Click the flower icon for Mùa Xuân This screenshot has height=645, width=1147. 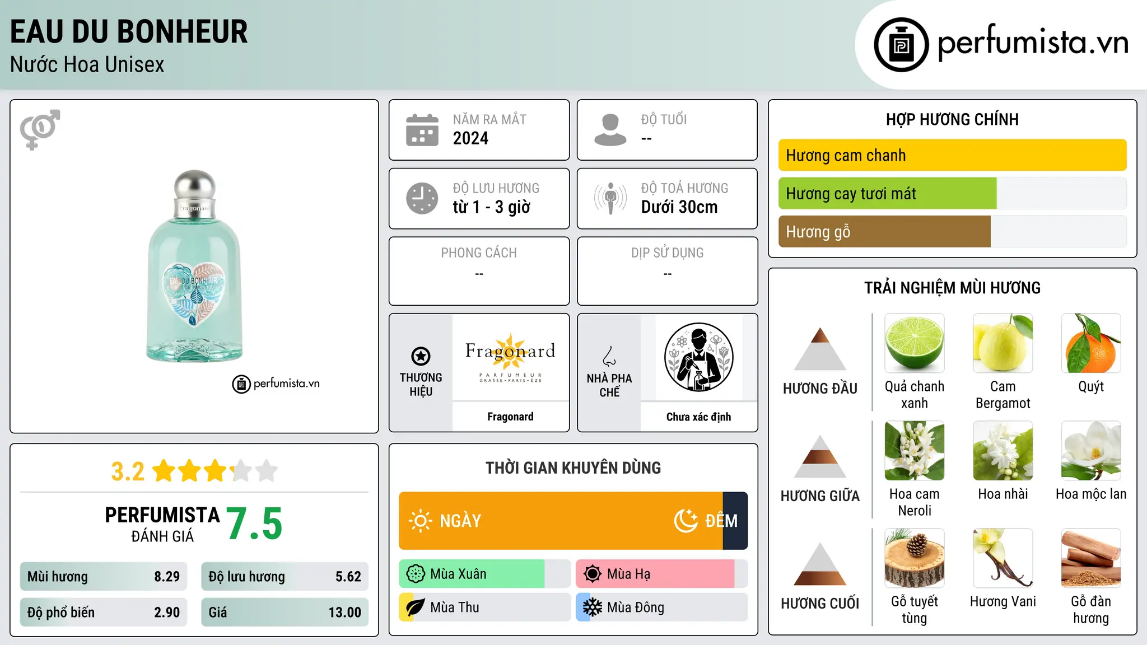pyautogui.click(x=416, y=574)
